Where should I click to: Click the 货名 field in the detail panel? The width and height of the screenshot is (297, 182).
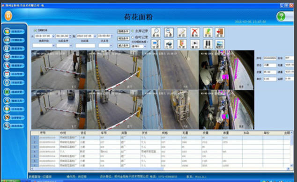(x=270, y=65)
